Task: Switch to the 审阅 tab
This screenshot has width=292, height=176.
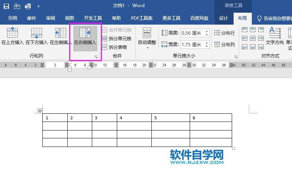Action: click(51, 18)
